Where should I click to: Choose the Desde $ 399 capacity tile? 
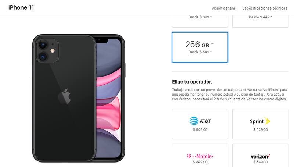pos(200,21)
